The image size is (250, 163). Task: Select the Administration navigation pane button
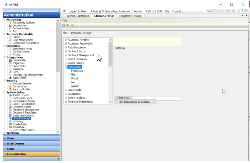(32, 154)
